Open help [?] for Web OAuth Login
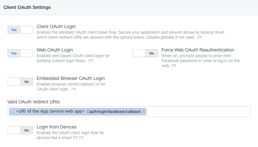Image resolution: width=258 pixels, height=147 pixels. tap(91, 61)
